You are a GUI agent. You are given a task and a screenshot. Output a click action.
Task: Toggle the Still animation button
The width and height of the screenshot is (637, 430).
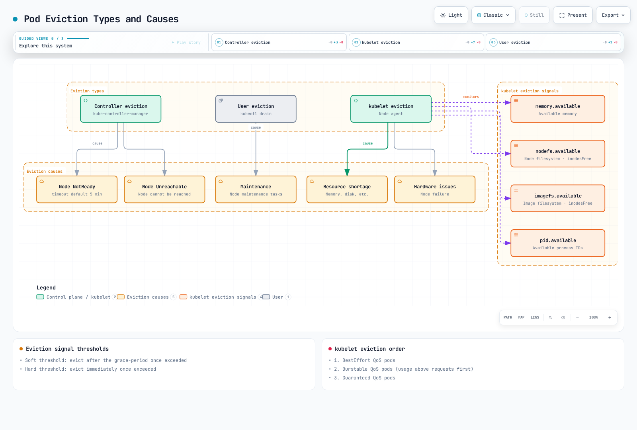pos(534,15)
